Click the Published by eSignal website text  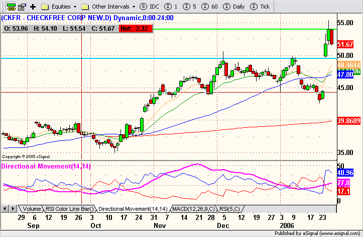(x=317, y=233)
